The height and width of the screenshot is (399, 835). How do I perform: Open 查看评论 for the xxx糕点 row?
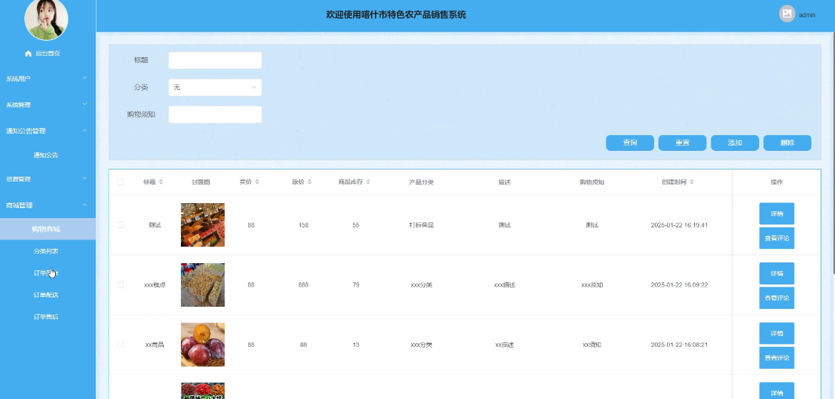(x=777, y=297)
